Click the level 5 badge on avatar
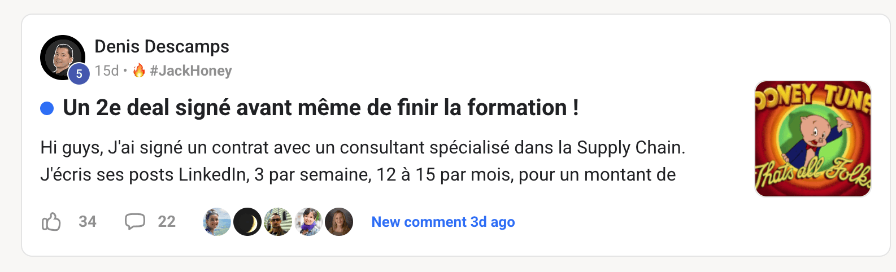Image resolution: width=896 pixels, height=272 pixels. coord(79,74)
